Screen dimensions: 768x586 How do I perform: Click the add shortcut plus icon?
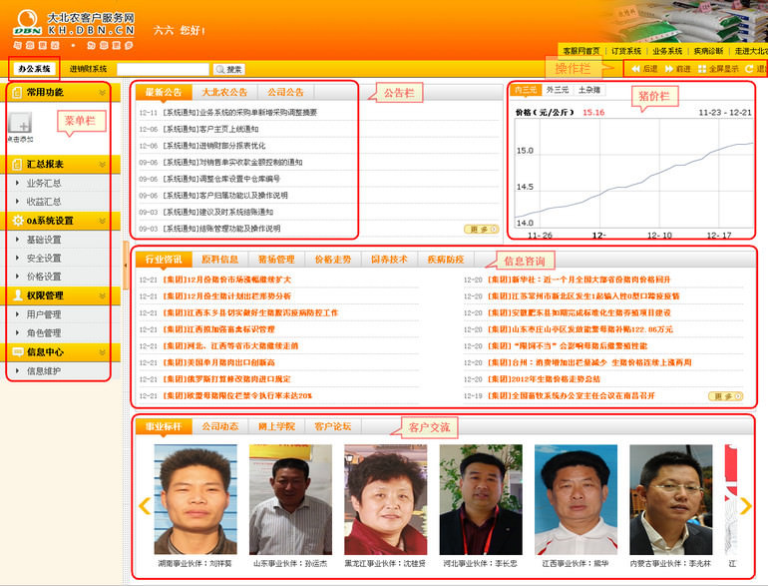(21, 124)
